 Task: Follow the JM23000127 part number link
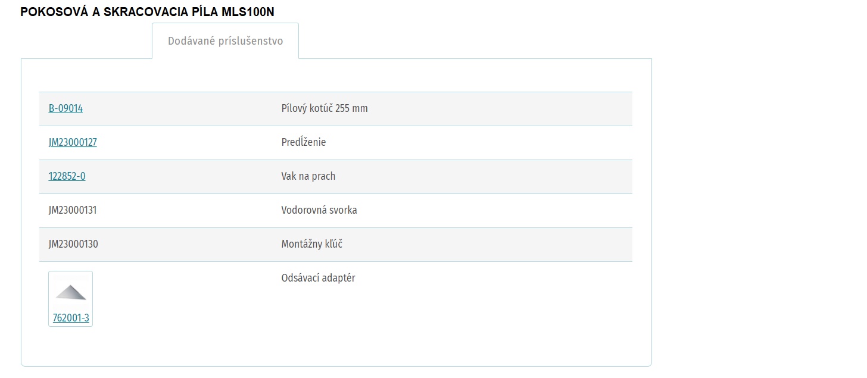coord(73,142)
